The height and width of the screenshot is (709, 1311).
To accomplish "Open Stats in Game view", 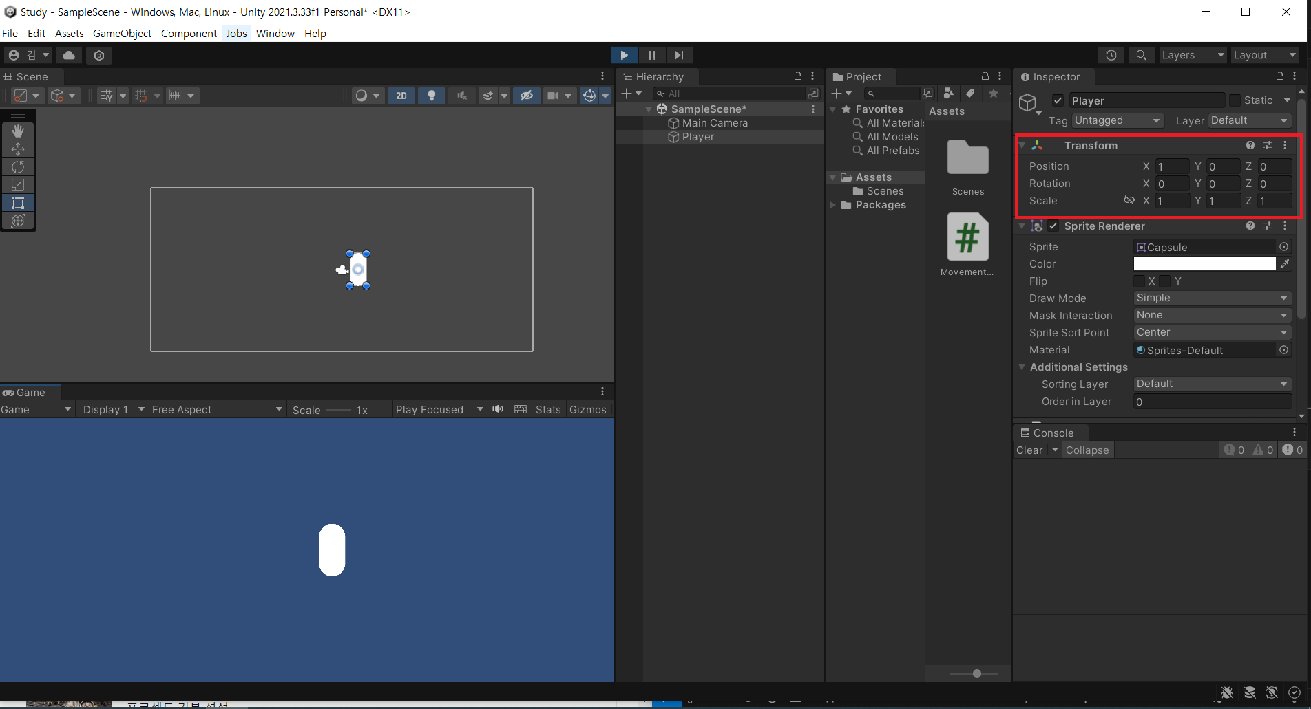I will (548, 409).
